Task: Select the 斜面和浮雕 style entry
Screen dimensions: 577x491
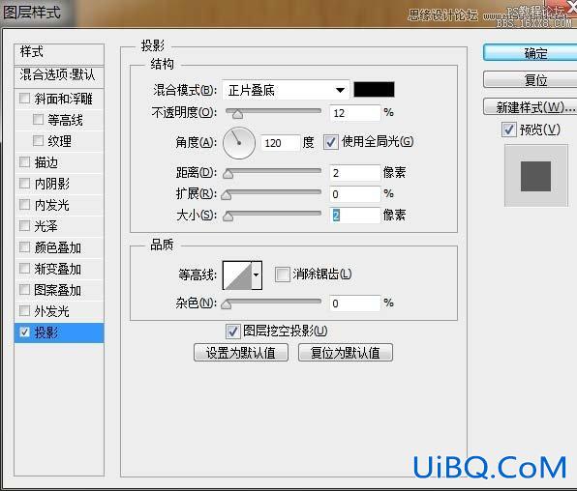Action: [x=63, y=99]
